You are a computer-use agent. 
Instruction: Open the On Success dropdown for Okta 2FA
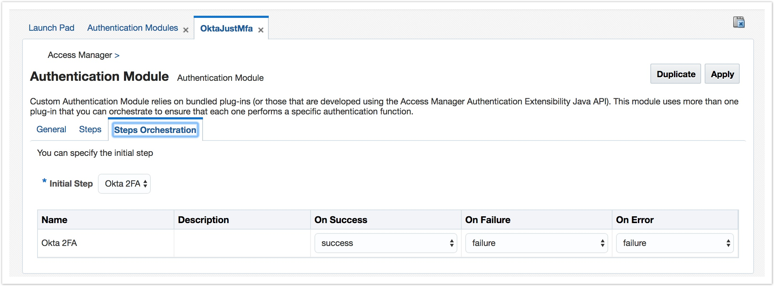coord(386,243)
